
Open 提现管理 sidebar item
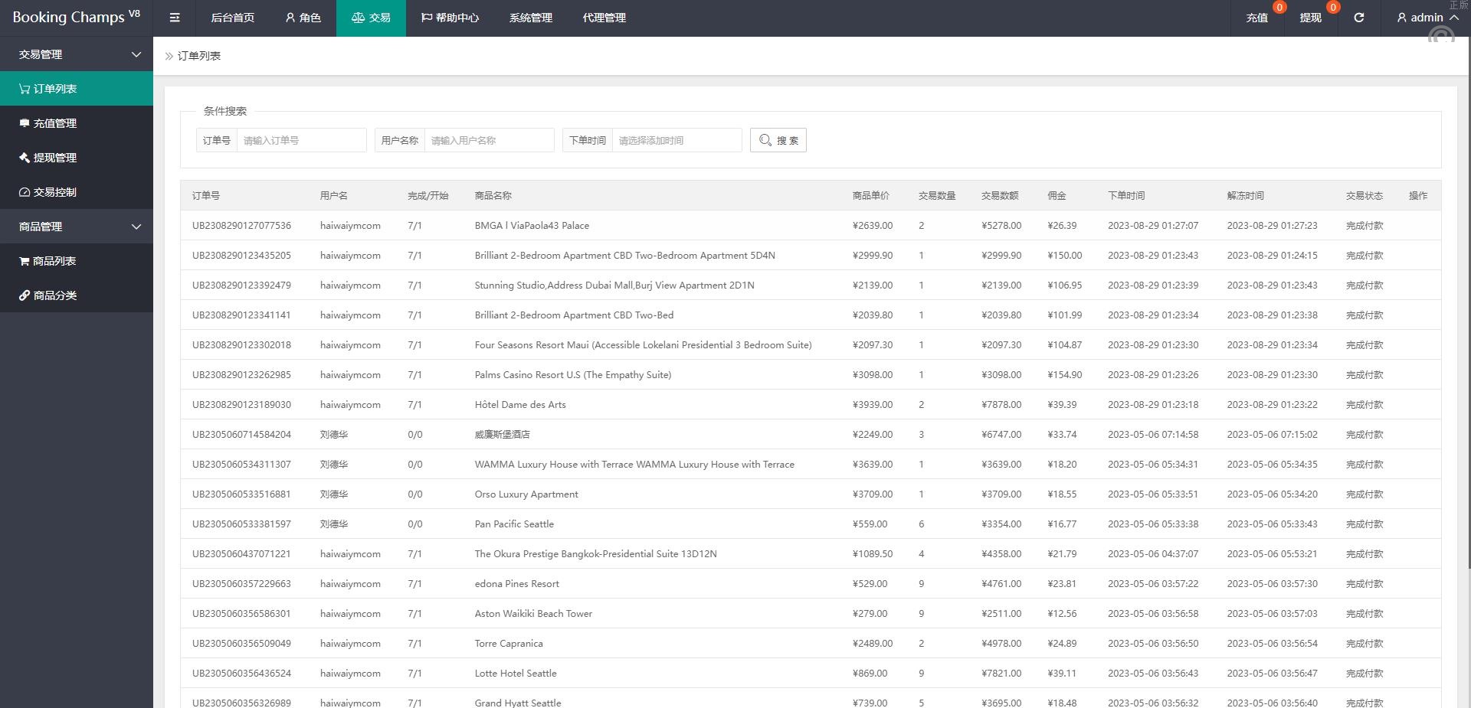click(x=77, y=158)
